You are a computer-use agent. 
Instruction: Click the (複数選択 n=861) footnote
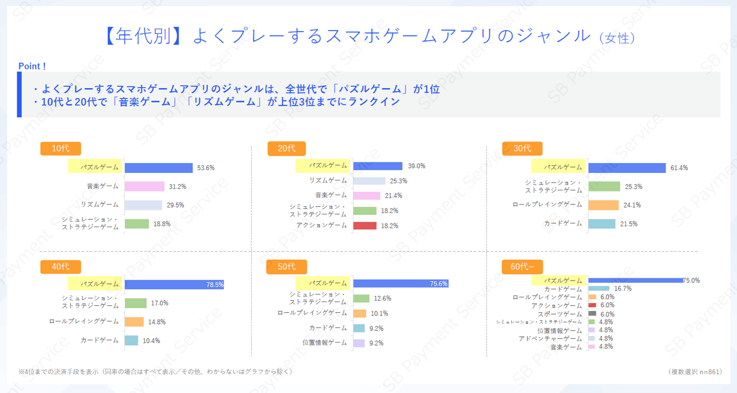pyautogui.click(x=694, y=372)
